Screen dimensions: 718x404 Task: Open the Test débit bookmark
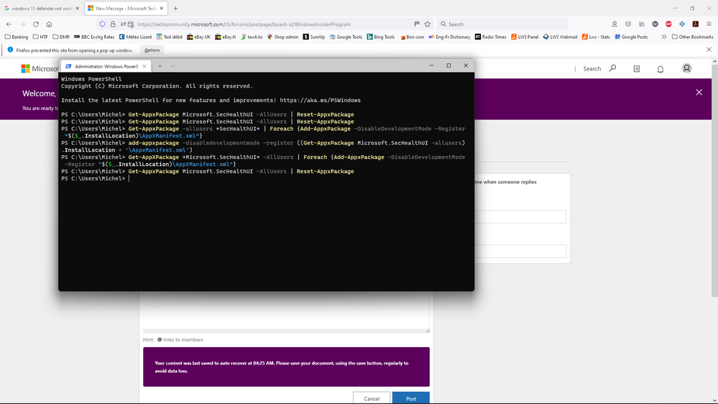pyautogui.click(x=169, y=37)
